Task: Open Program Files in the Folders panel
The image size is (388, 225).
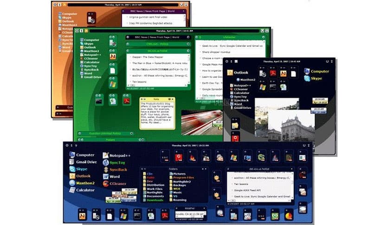Action: (182, 178)
